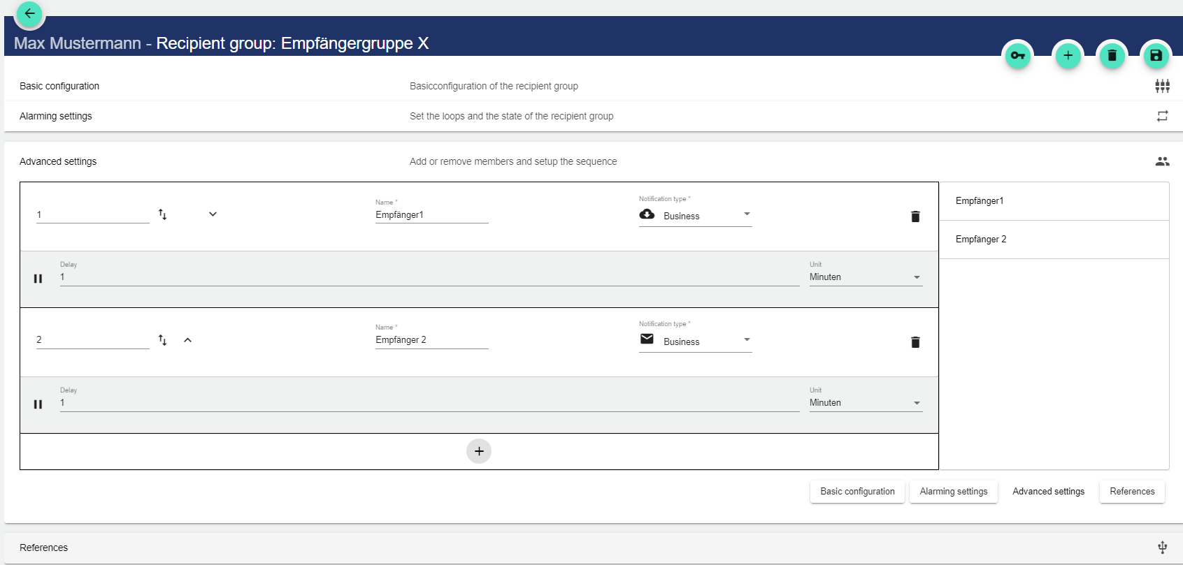Click the back arrow button
This screenshot has width=1183, height=565.
coord(29,13)
